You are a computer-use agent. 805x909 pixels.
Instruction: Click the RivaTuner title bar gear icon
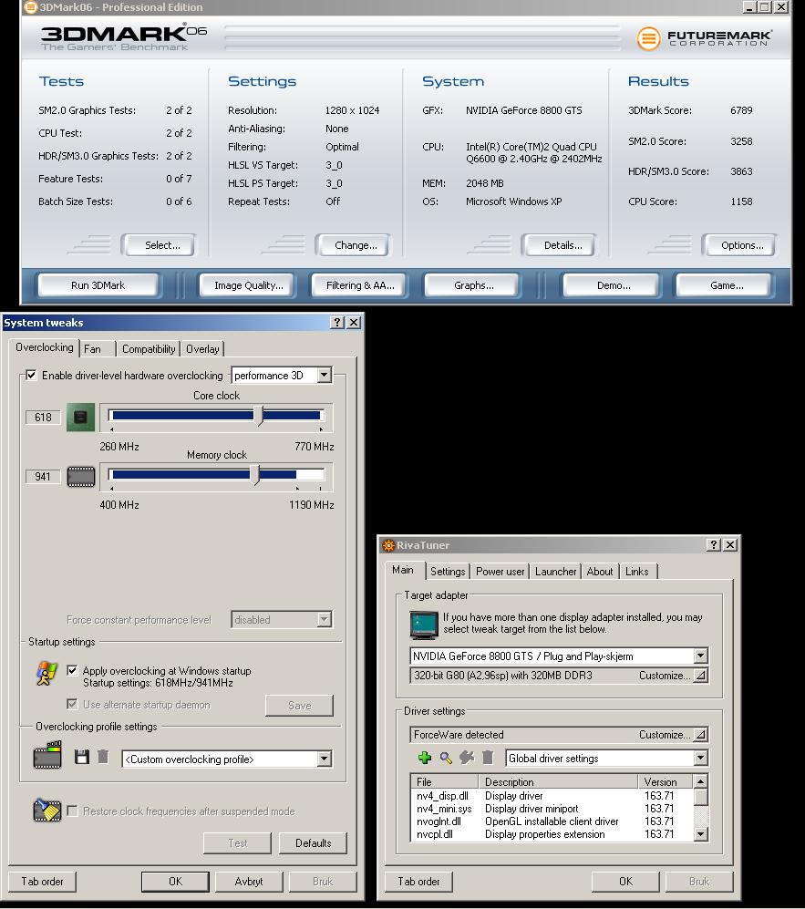(388, 545)
